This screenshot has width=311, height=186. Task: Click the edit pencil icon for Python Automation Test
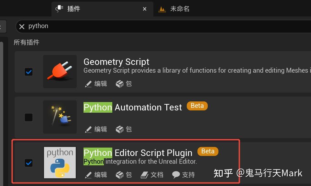88,129
